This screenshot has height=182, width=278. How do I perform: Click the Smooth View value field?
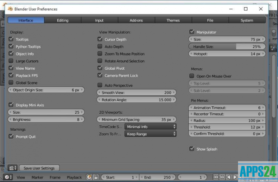(137, 92)
